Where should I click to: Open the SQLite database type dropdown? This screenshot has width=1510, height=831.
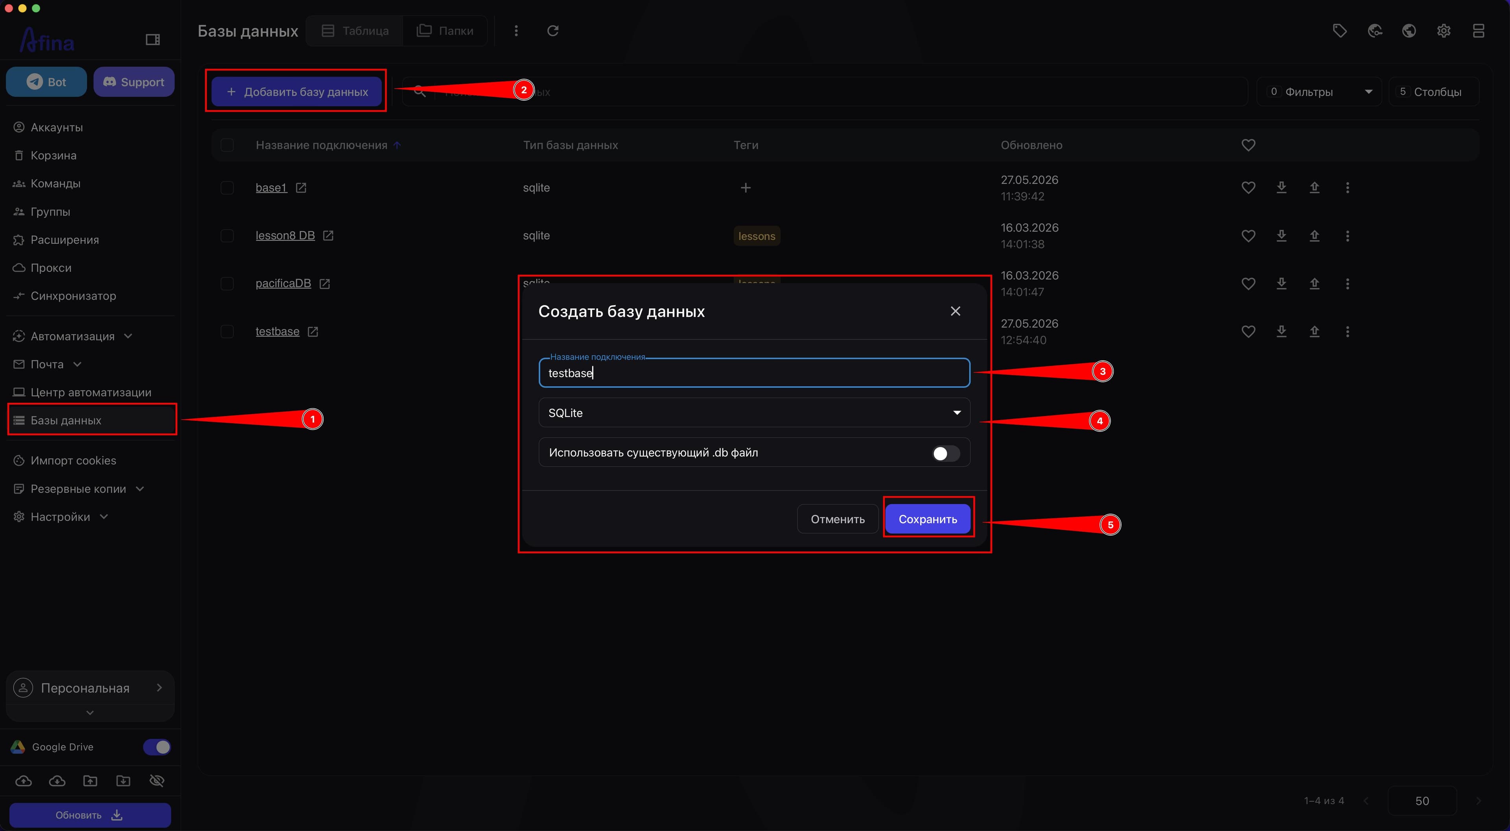click(x=755, y=413)
